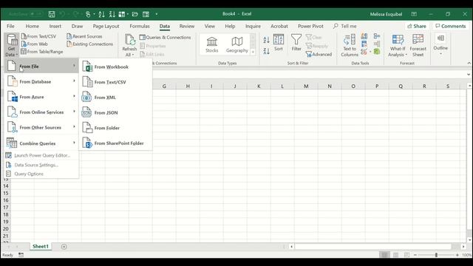Image resolution: width=473 pixels, height=266 pixels.
Task: Sort Z to A descending
Action: click(x=266, y=51)
